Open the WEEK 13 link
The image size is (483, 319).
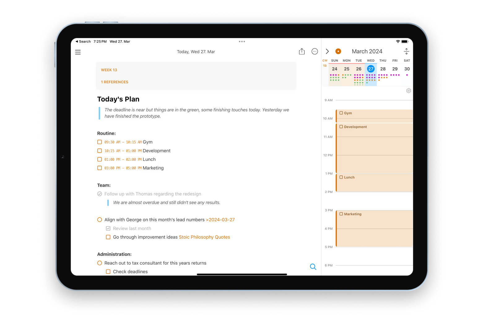pyautogui.click(x=109, y=70)
